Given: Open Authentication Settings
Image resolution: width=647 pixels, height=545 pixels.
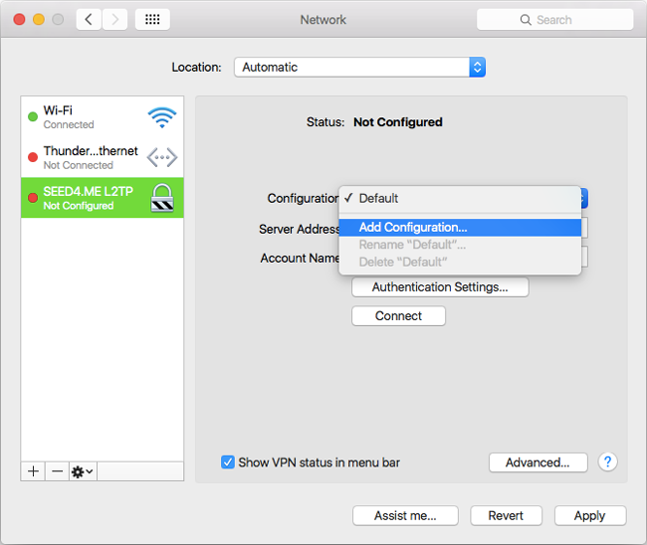Looking at the screenshot, I should [x=439, y=287].
